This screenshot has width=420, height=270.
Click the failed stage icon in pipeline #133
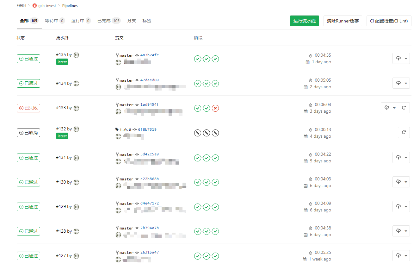coord(215,108)
